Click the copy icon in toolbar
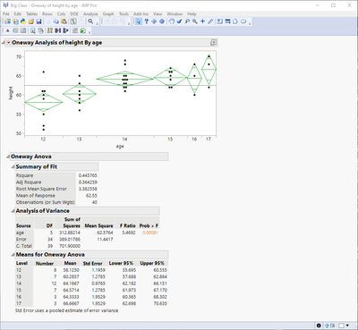This screenshot has height=330, width=358. (56, 21)
